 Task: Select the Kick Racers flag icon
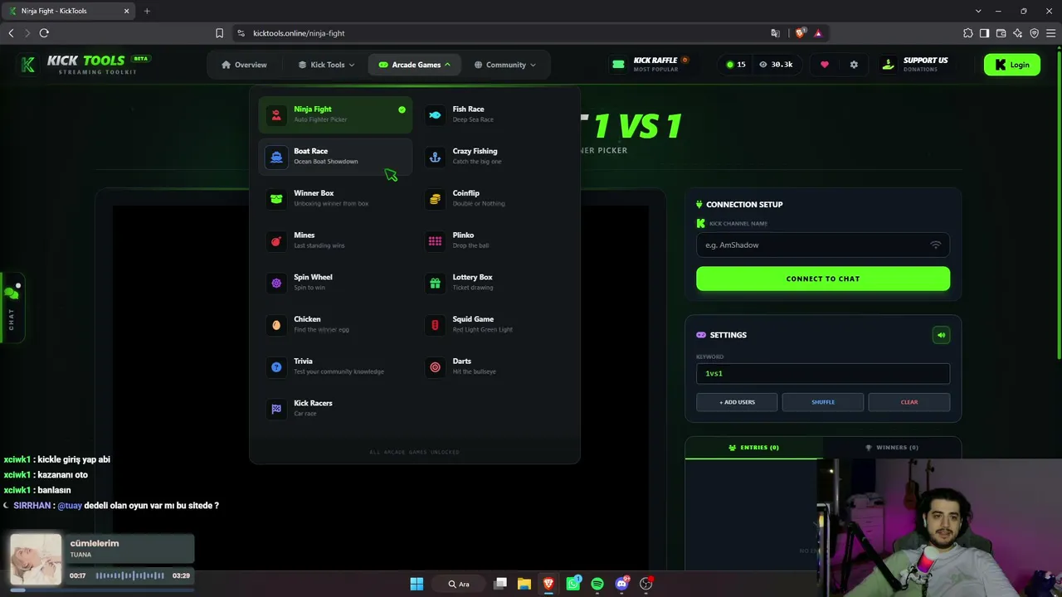coord(276,409)
